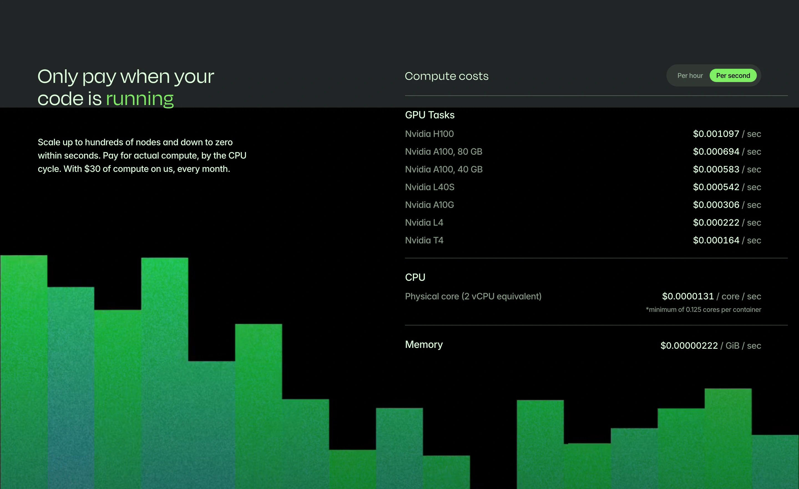
Task: Switch pricing to Per hour
Action: pos(690,75)
